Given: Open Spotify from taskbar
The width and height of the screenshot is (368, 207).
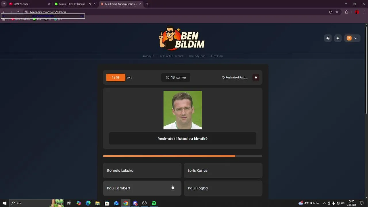Looking at the screenshot, I should 154,203.
